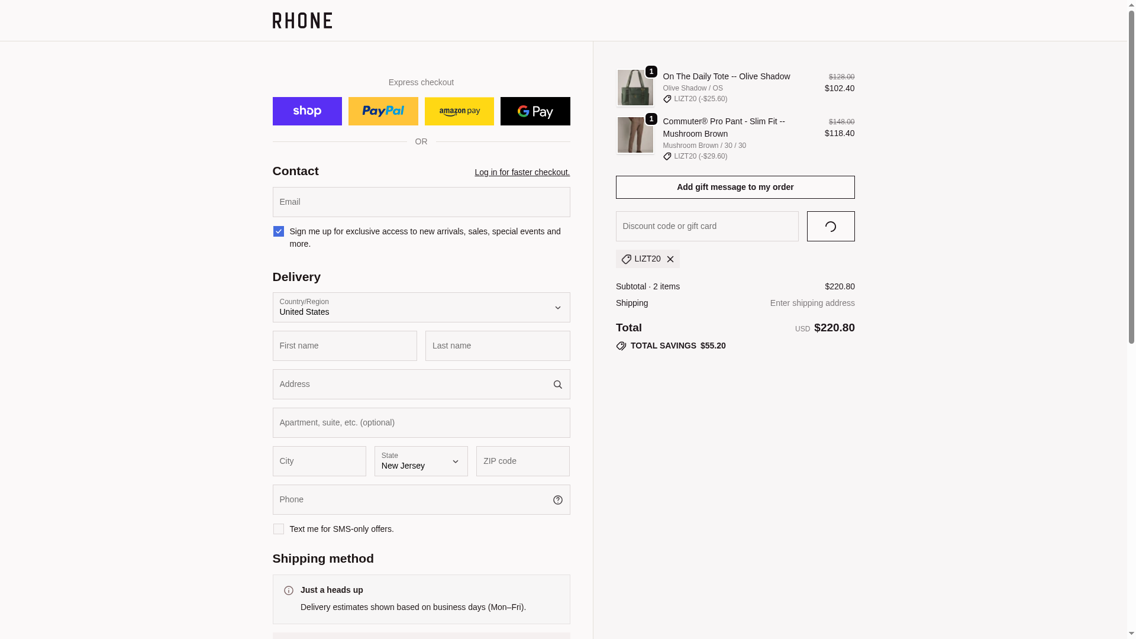Image resolution: width=1136 pixels, height=639 pixels.
Task: Click the address search magnifier icon
Action: click(557, 385)
